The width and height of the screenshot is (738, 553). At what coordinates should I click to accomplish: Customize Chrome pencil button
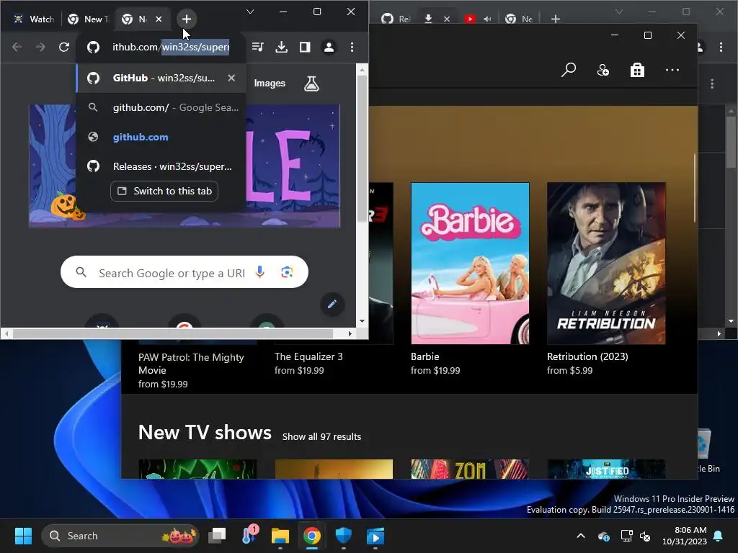(332, 305)
